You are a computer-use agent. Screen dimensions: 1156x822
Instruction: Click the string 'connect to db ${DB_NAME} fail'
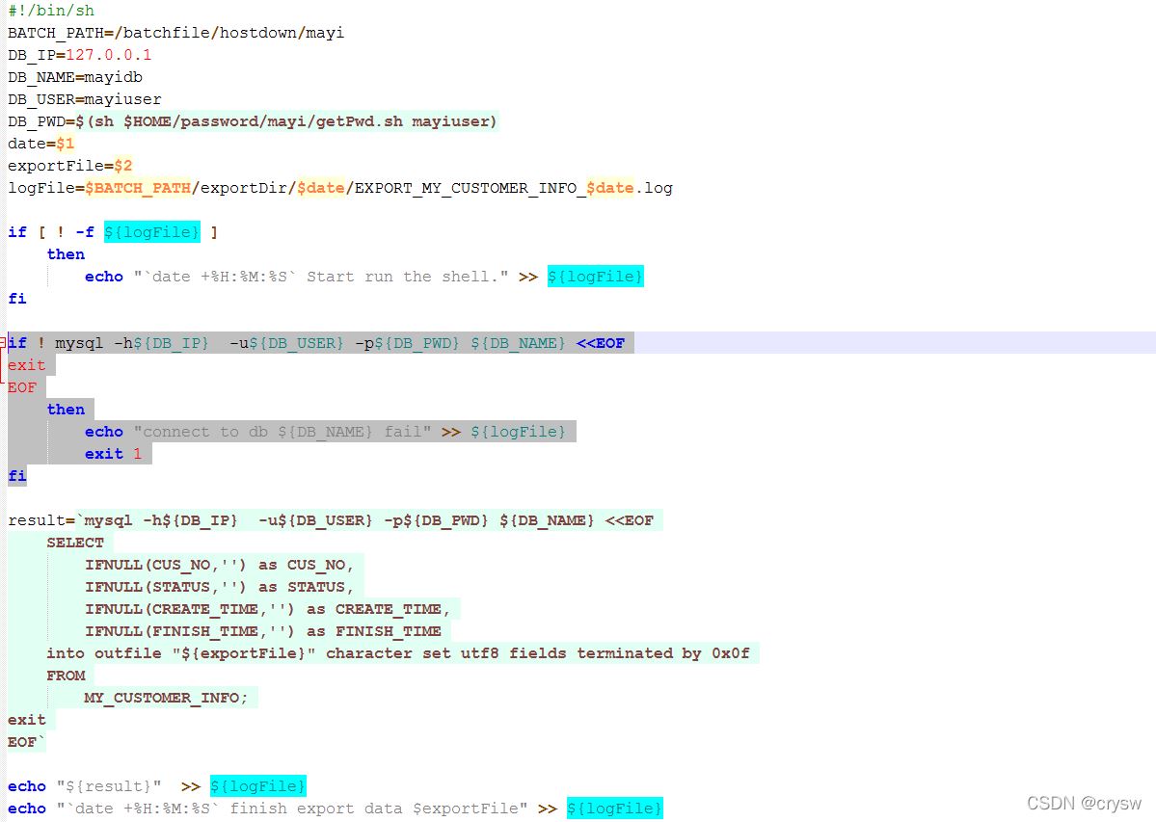tap(282, 432)
